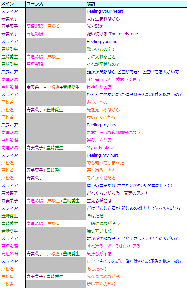The image size is (187, 288).
Task: Select the lyric 'My only place'
Action: click(x=100, y=148)
